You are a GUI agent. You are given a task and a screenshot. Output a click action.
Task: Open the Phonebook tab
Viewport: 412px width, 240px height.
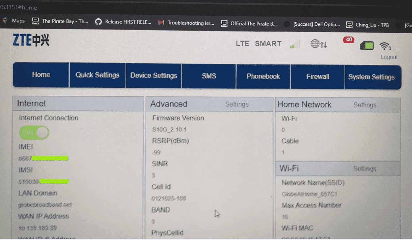click(x=263, y=76)
